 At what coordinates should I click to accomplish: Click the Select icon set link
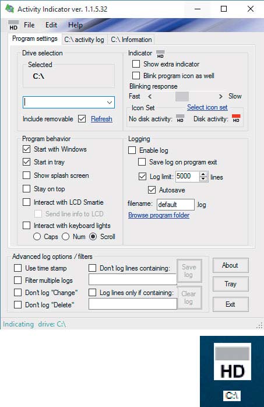tap(207, 107)
